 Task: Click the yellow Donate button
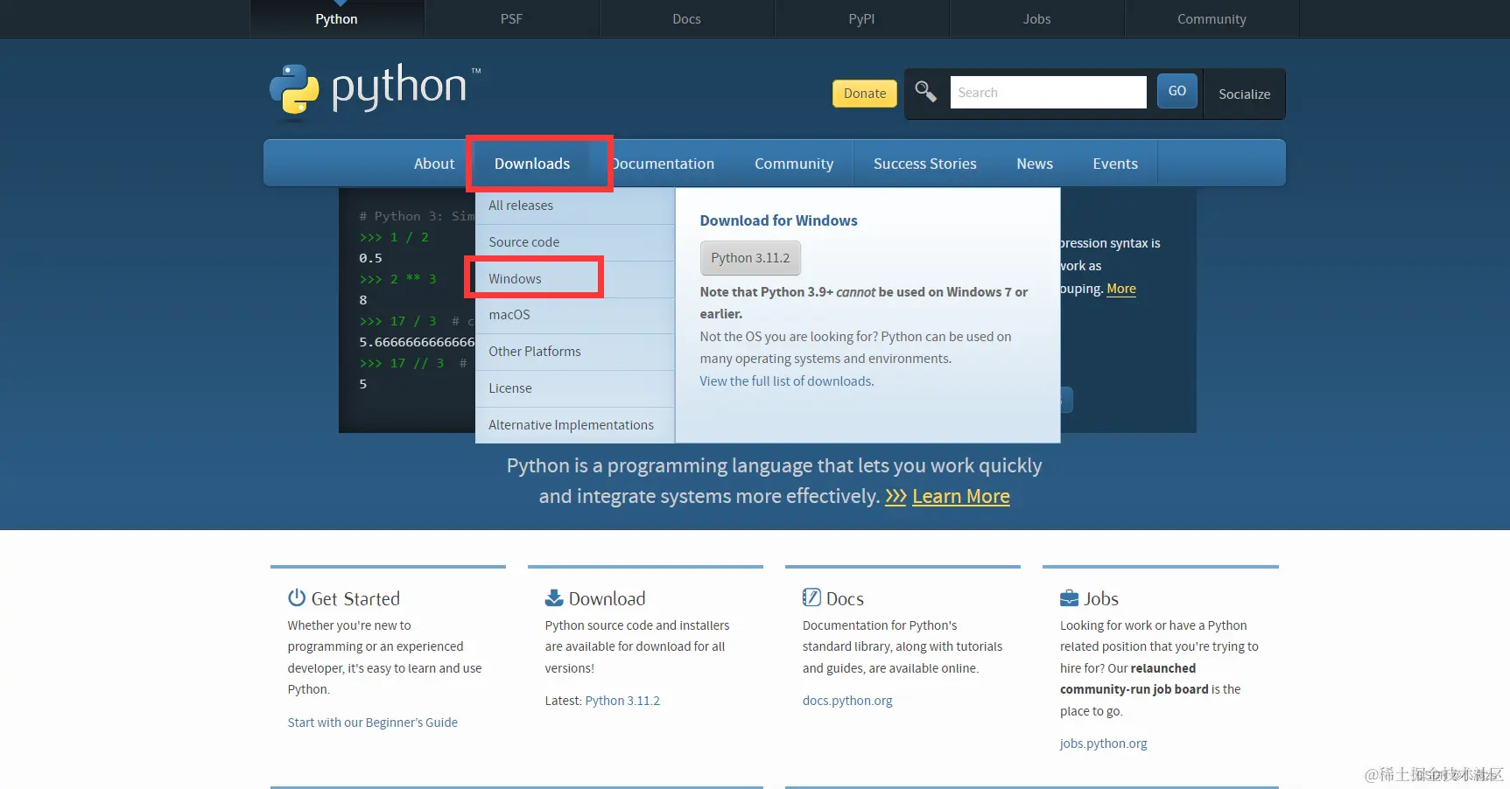(865, 94)
